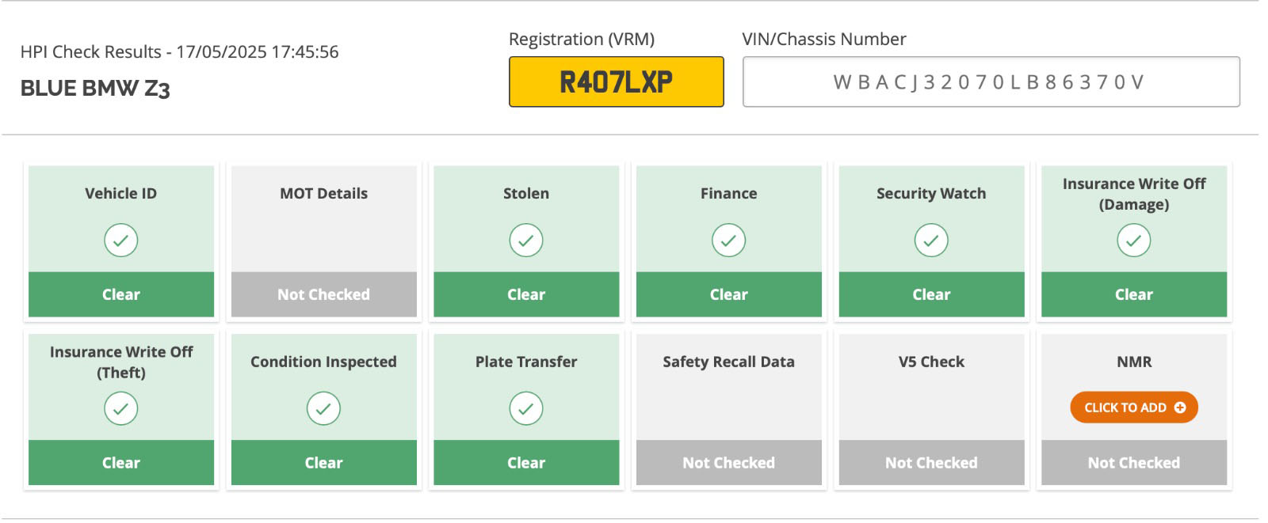This screenshot has width=1268, height=523.
Task: Click Clear status bar under Finance
Action: pyautogui.click(x=729, y=294)
